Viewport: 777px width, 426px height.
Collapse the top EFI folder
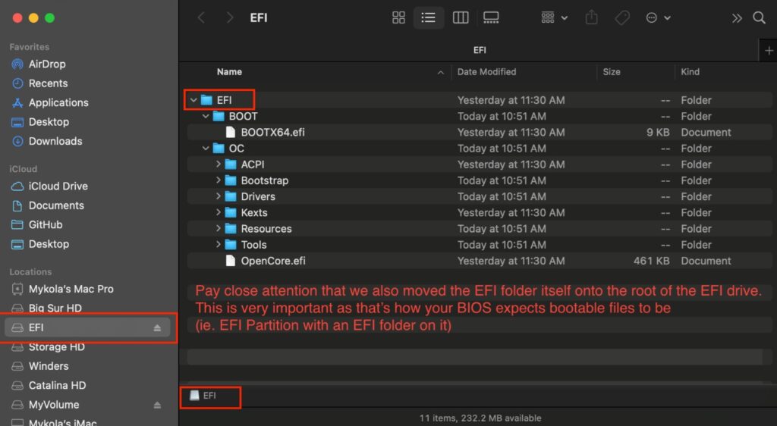(x=193, y=100)
